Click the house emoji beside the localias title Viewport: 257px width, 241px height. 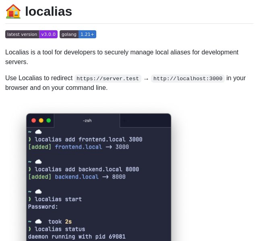click(x=13, y=11)
